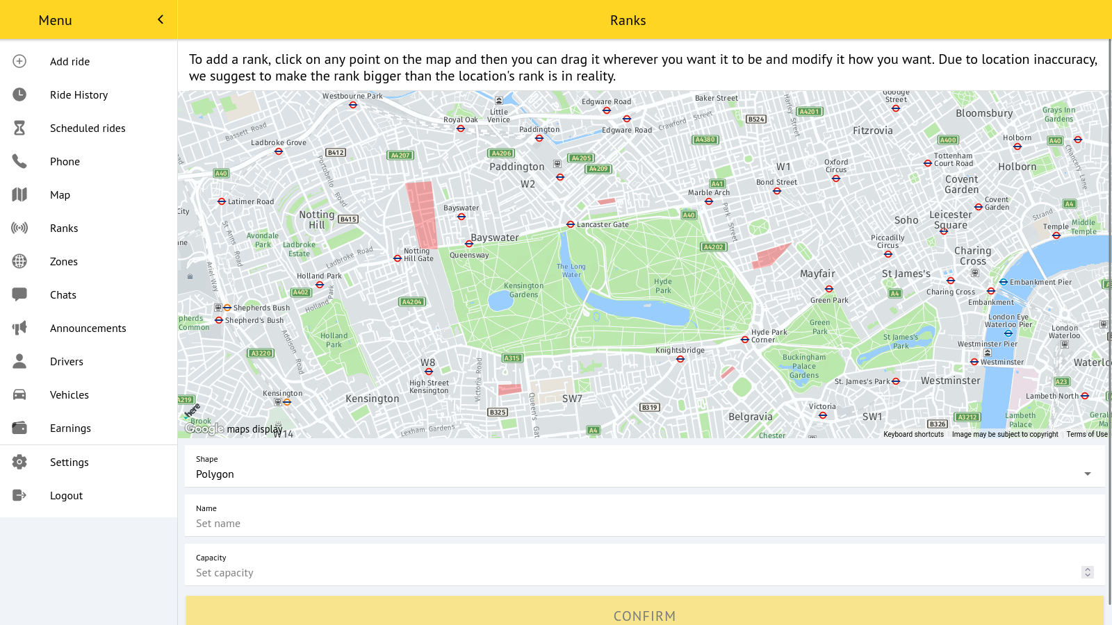Click the Announcements megaphone icon
Image resolution: width=1112 pixels, height=625 pixels.
point(19,328)
